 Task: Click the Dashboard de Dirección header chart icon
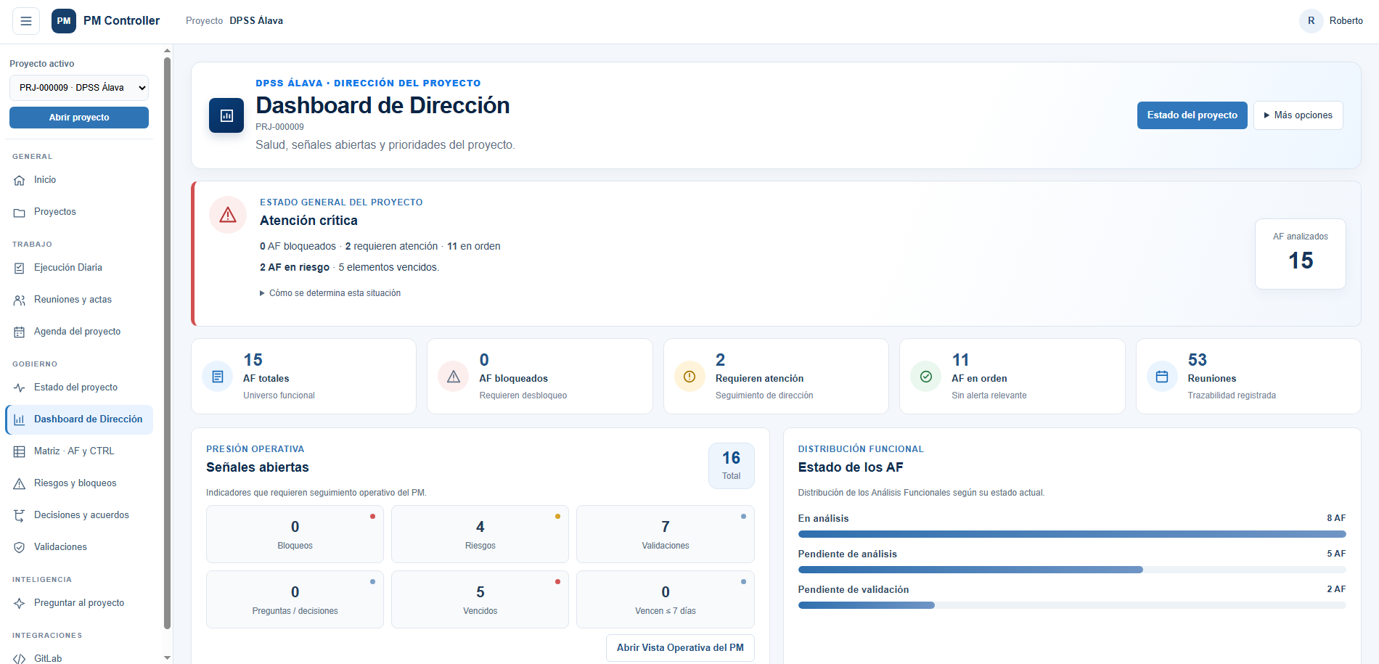(226, 115)
